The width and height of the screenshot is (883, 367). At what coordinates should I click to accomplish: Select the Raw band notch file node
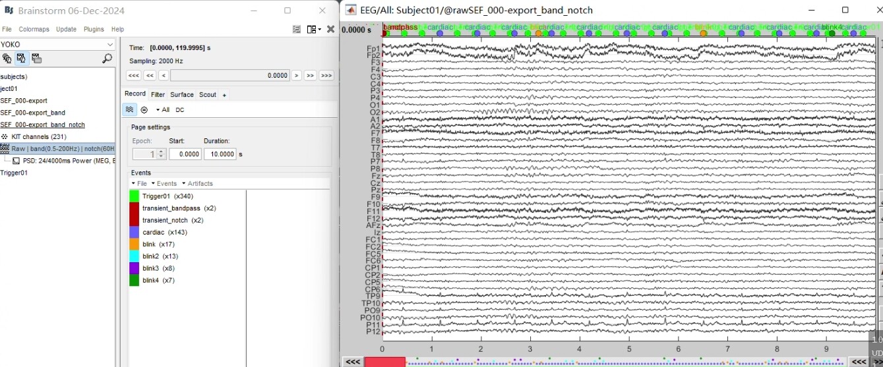pyautogui.click(x=57, y=149)
